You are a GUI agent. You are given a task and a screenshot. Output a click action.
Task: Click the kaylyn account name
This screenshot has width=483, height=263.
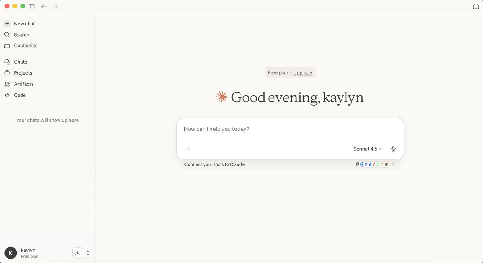(28, 251)
